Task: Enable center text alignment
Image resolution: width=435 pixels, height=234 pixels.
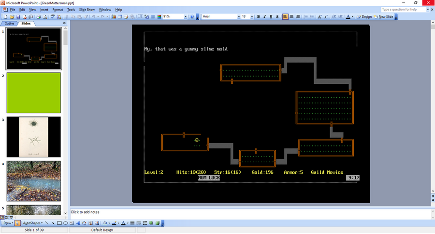Action: coord(292,16)
